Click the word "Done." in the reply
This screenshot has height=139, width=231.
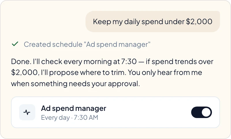21,61
